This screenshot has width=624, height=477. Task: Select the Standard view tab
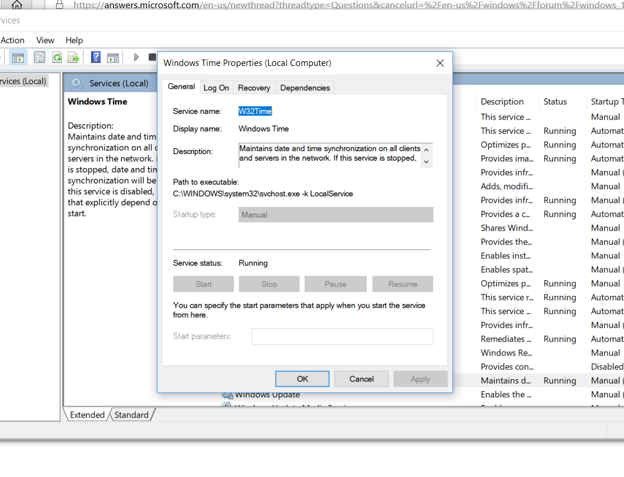(131, 415)
